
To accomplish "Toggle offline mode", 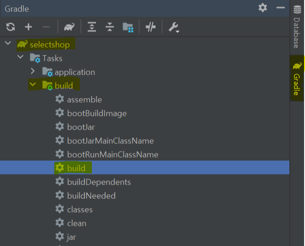I will 151,27.
